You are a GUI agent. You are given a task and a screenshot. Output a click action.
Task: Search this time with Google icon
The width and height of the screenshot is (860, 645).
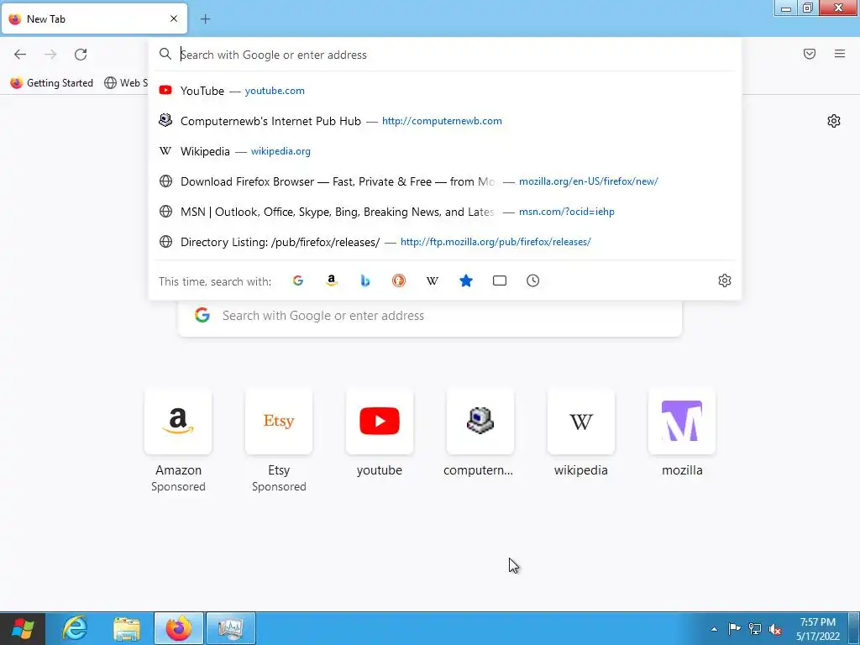pyautogui.click(x=298, y=281)
